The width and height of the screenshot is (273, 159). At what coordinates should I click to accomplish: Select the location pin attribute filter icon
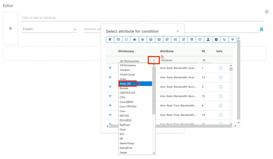110,39
